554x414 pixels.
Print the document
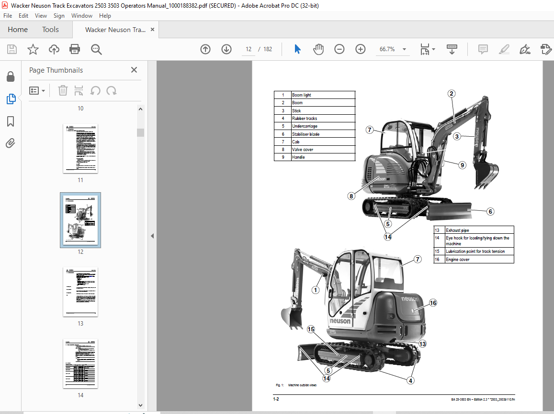(75, 49)
